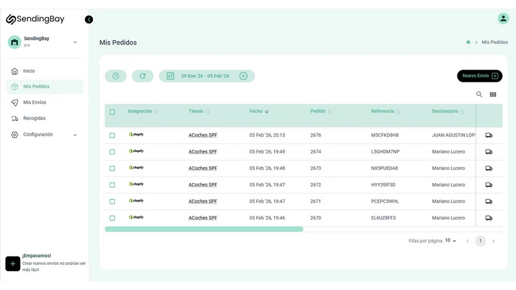Expand the SendingBay pro account dropdown
The height and width of the screenshot is (290, 516).
[75, 42]
